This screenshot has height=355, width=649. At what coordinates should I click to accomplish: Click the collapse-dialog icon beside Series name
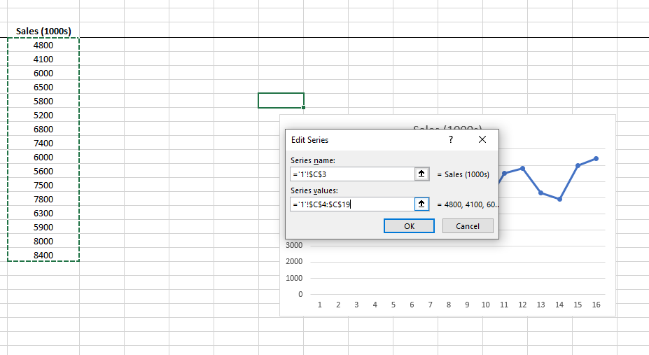421,174
